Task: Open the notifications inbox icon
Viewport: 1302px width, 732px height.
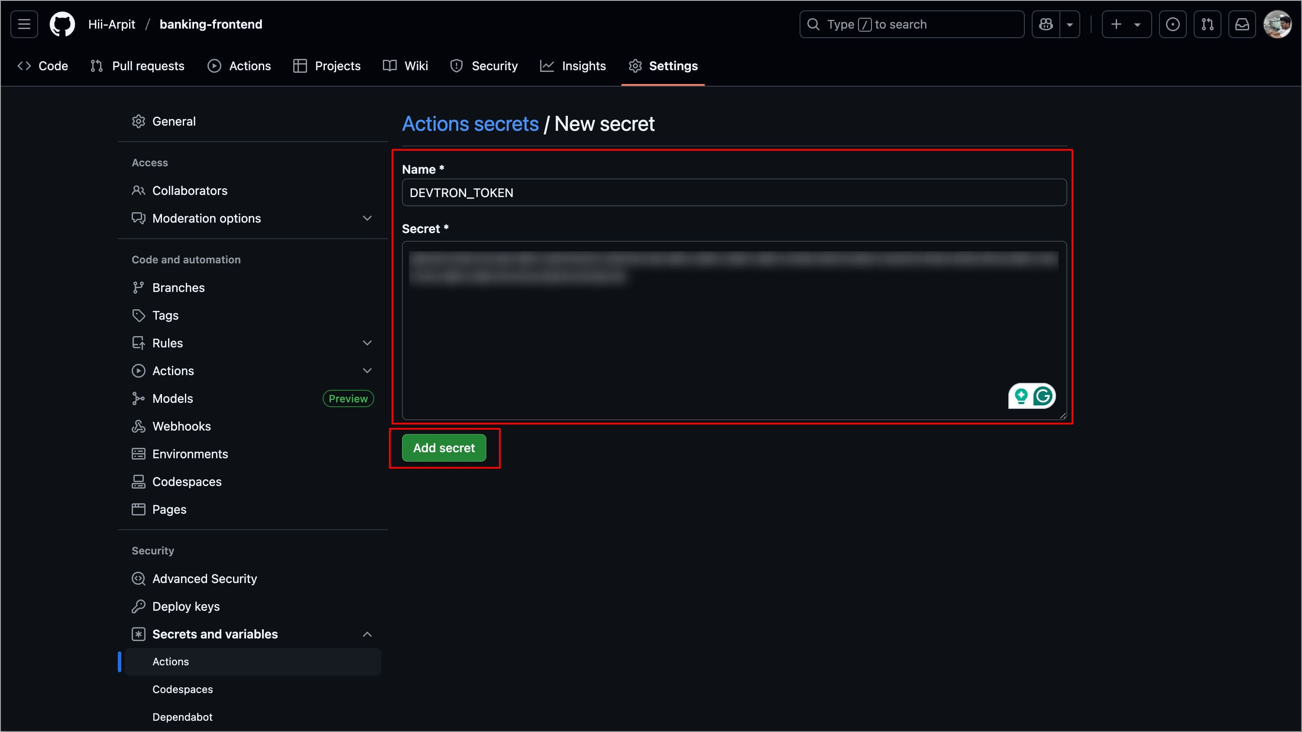Action: coord(1242,24)
